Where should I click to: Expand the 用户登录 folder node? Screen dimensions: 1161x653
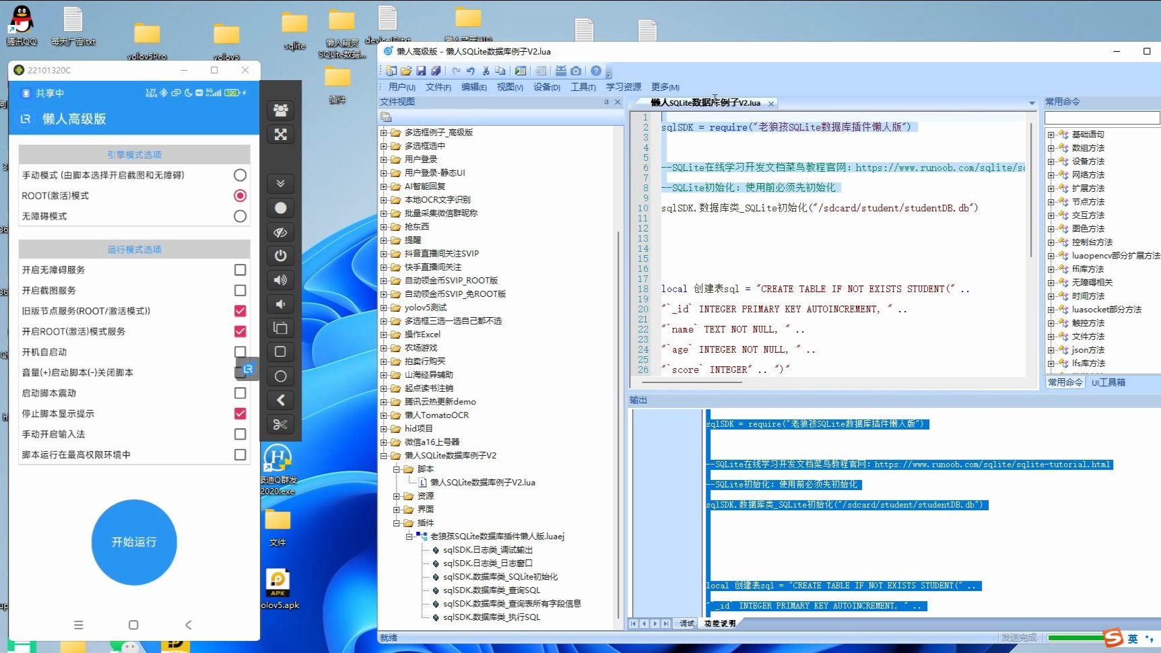pyautogui.click(x=384, y=160)
